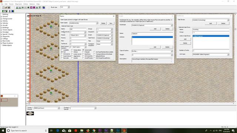Uncheck the Autocreate checkbox
This screenshot has width=237, height=133.
click(x=83, y=50)
